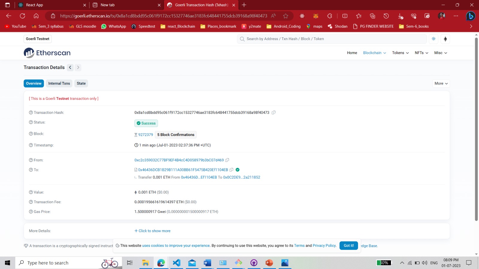Expand the Misc menu
Image resolution: width=479 pixels, height=269 pixels.
(x=440, y=53)
